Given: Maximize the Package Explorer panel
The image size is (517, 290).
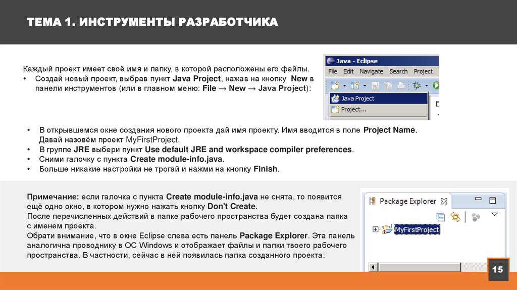Looking at the screenshot, I should coord(493,200).
